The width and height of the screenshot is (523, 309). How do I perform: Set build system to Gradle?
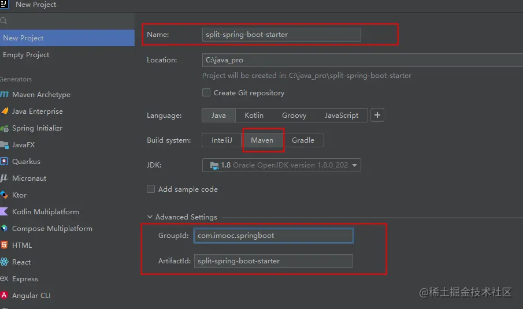coord(303,140)
